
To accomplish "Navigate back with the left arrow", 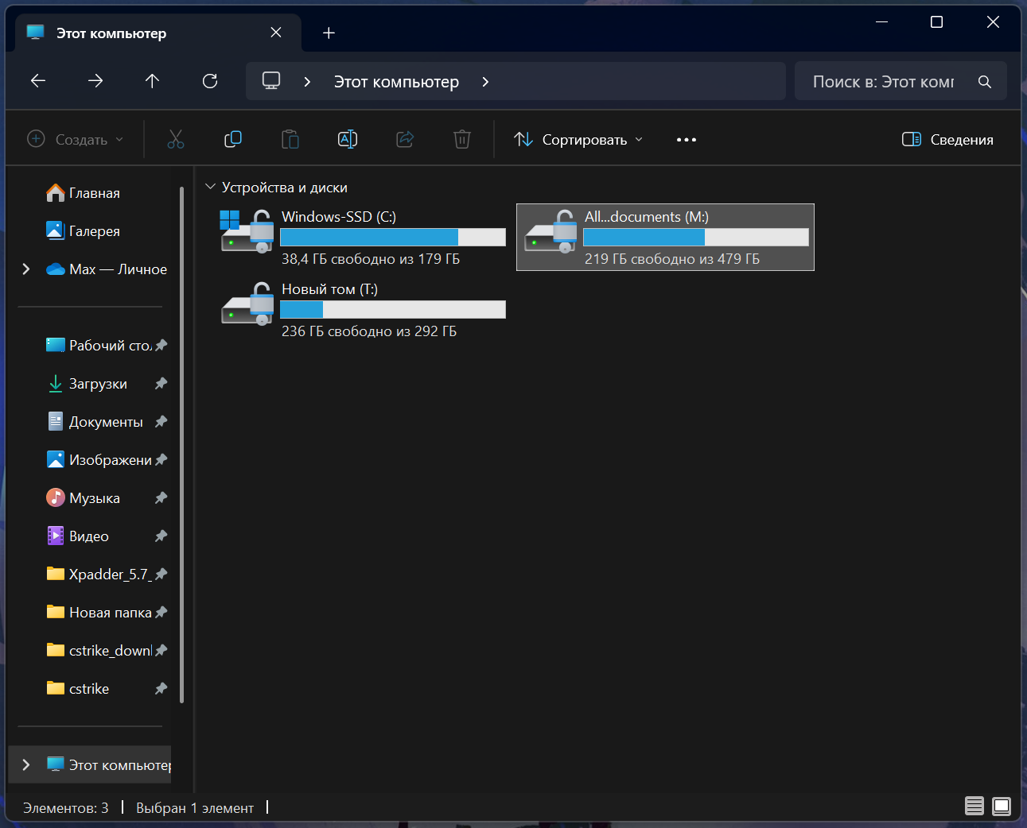I will pyautogui.click(x=38, y=81).
